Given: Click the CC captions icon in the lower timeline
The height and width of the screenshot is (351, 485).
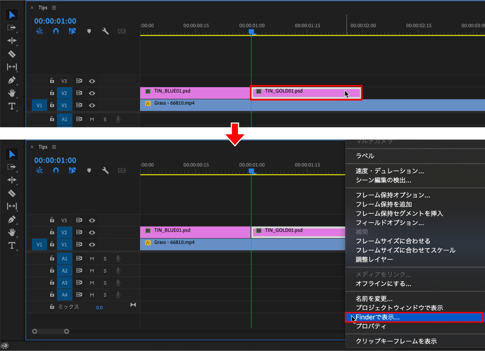Looking at the screenshot, I should coord(121,171).
